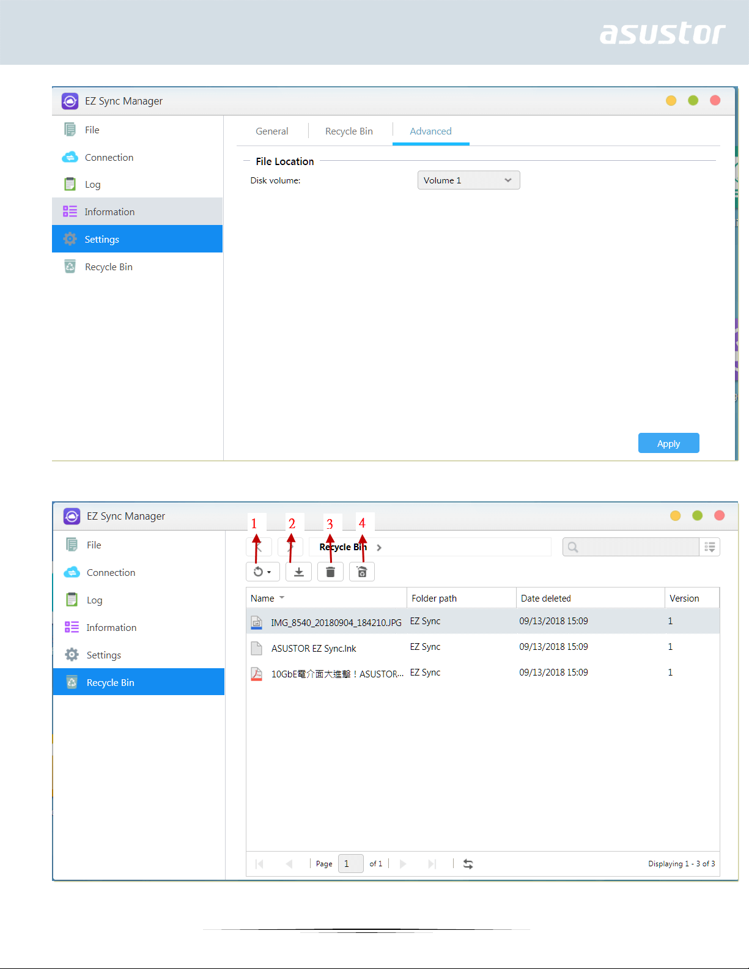Click the Apply button
The height and width of the screenshot is (969, 749).
pos(668,443)
